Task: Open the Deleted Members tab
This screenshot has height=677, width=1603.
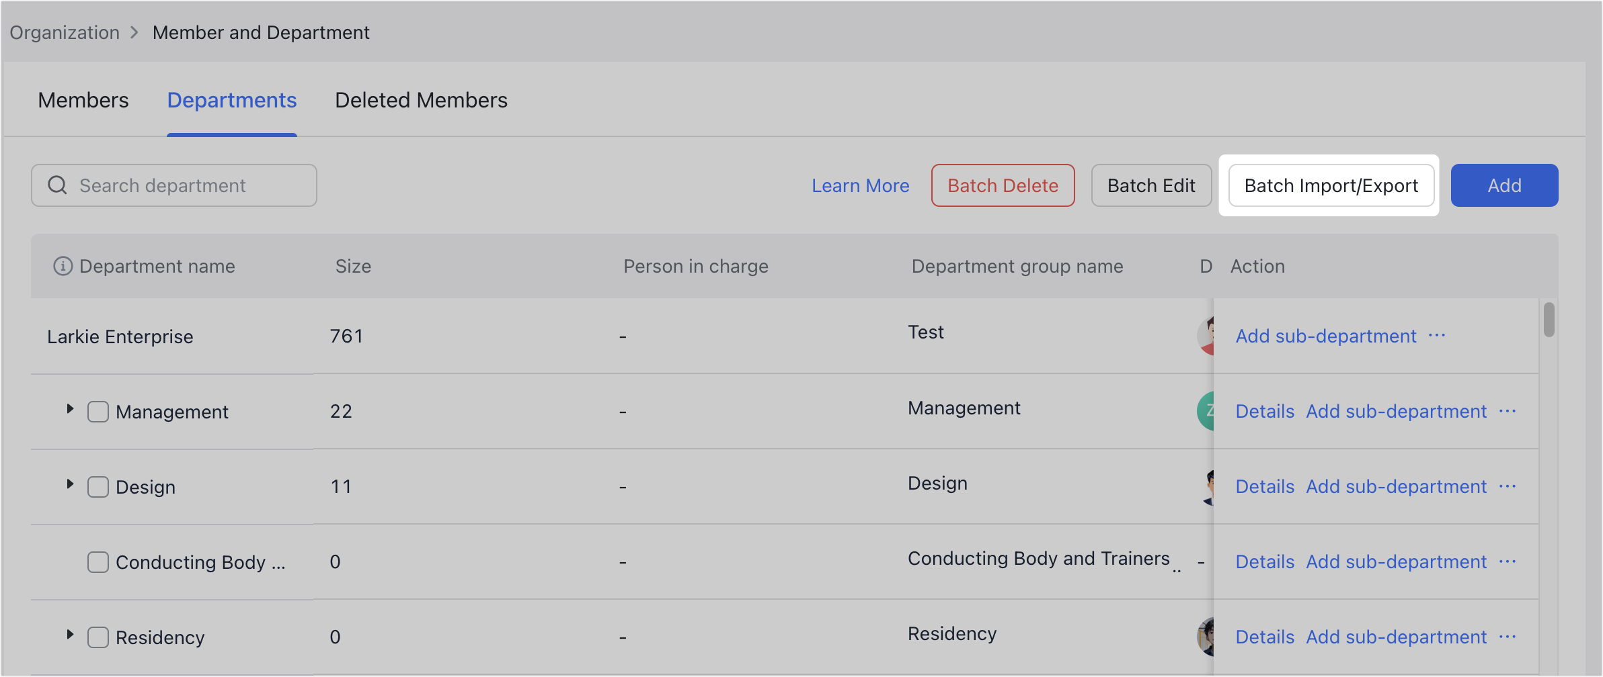Action: coord(421,100)
